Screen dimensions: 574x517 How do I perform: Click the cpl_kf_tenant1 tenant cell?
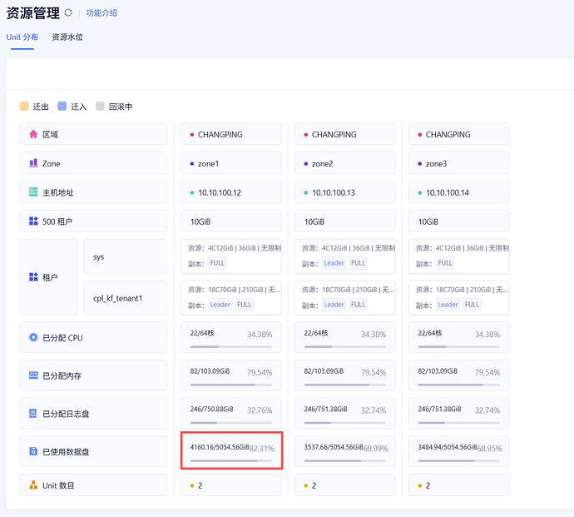(x=125, y=297)
